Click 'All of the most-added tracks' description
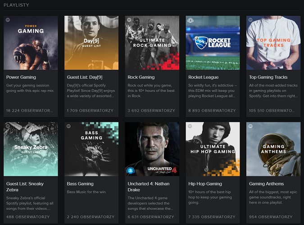Image resolution: width=304 pixels, height=225 pixels. (x=273, y=90)
